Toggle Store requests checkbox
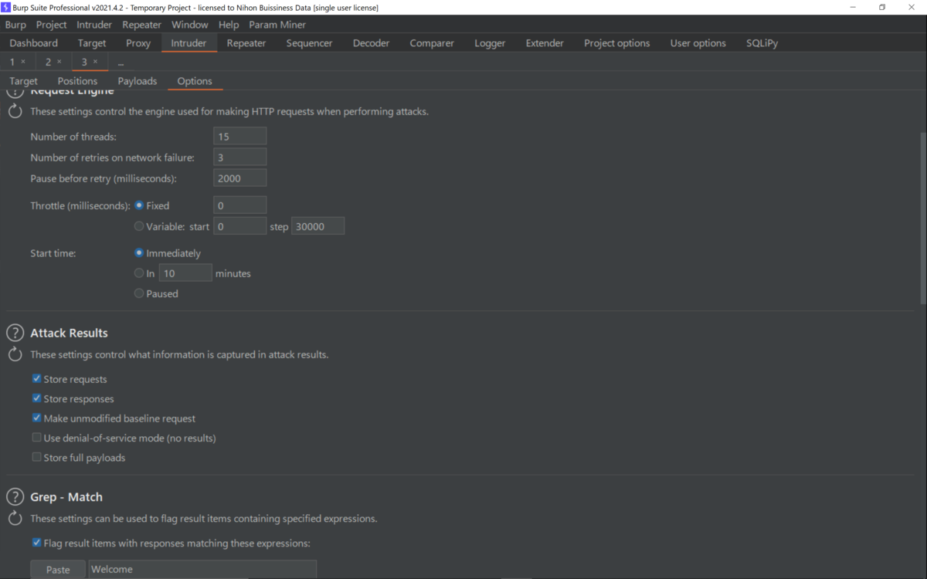 [36, 379]
